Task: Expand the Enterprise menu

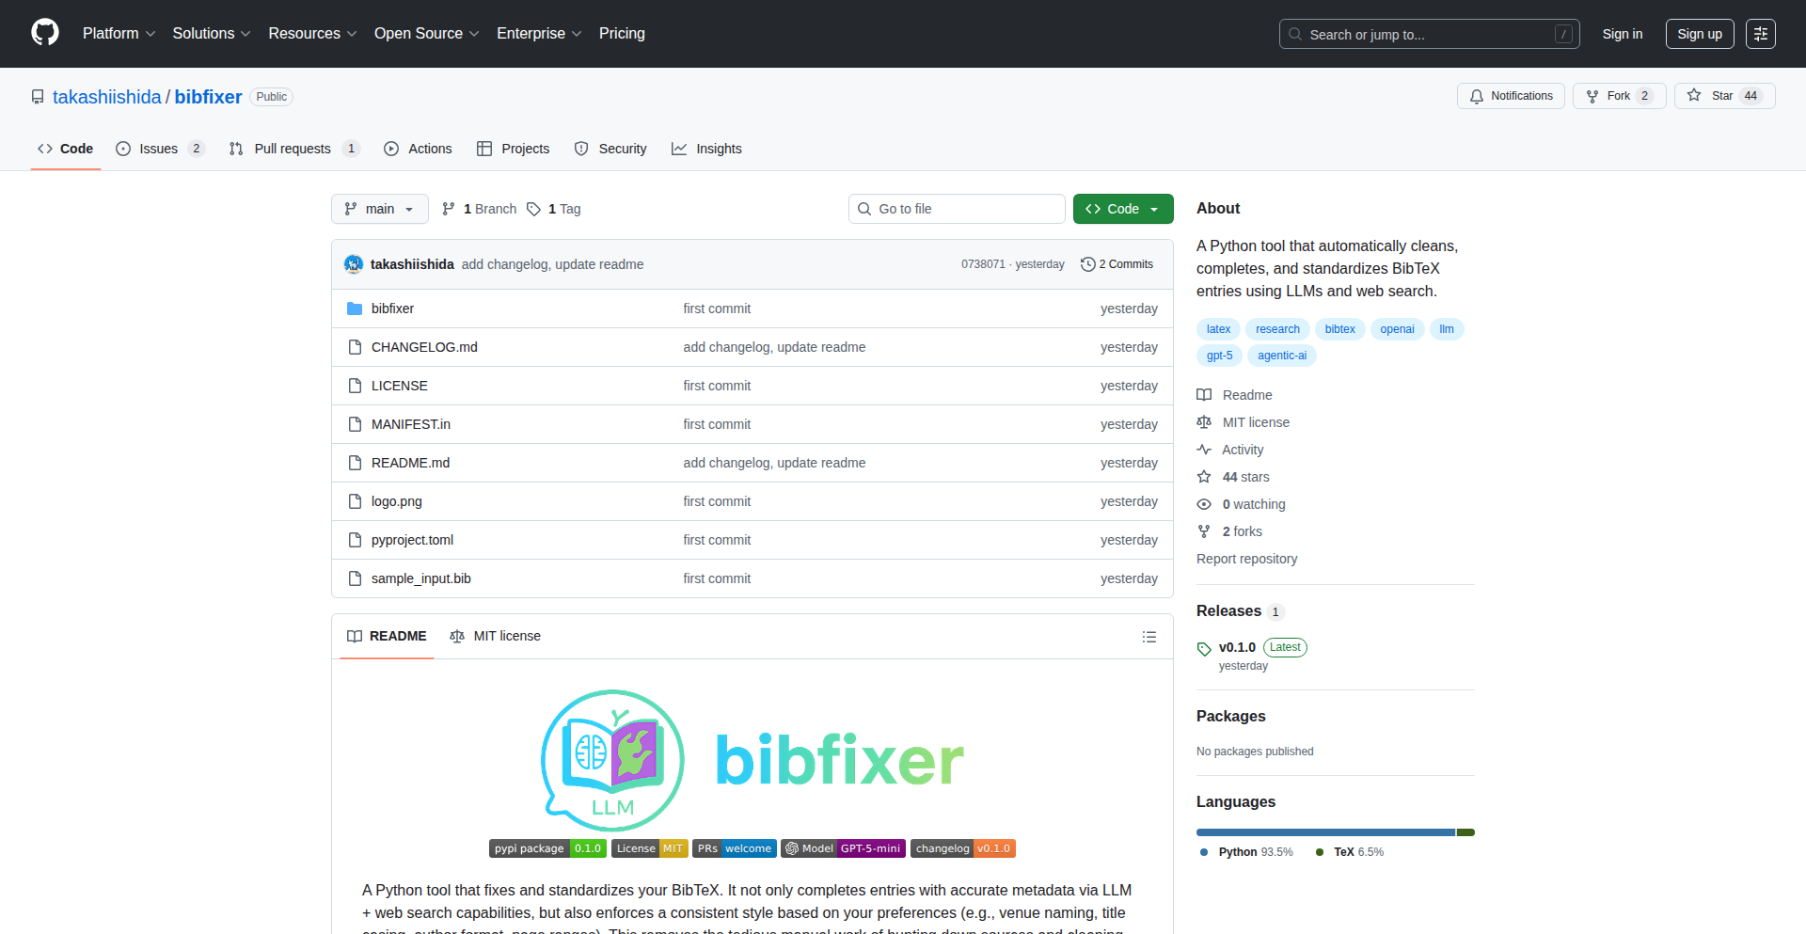Action: (x=539, y=34)
